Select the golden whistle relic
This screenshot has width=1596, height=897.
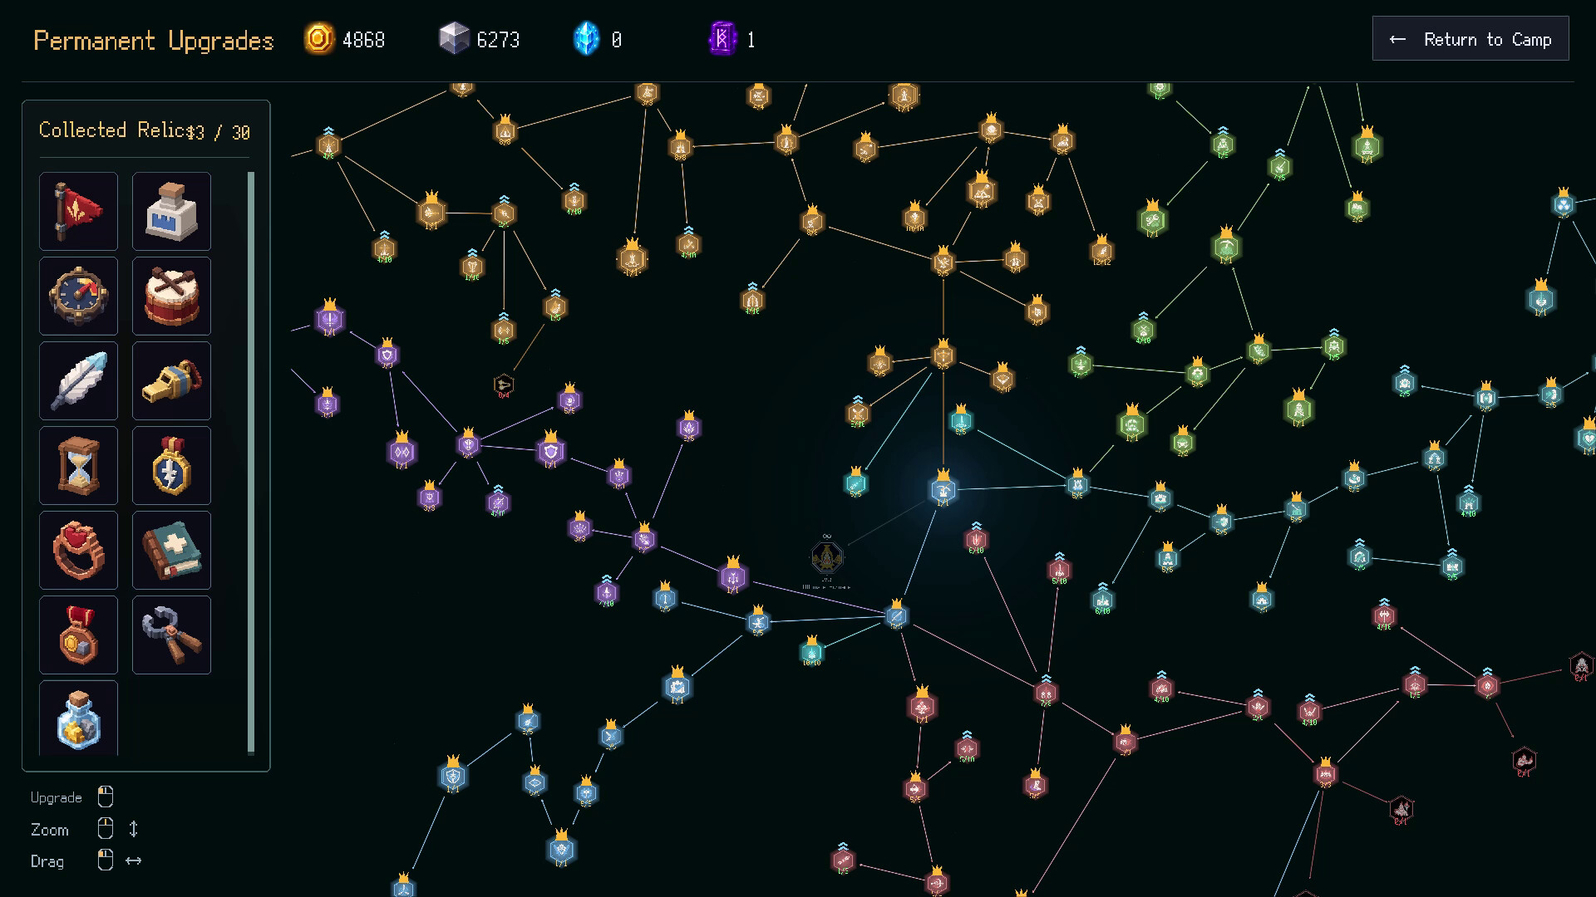[x=171, y=381]
